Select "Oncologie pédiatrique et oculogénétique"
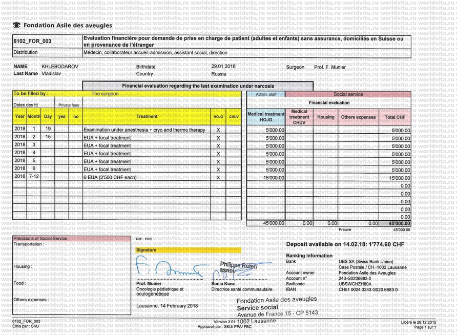The image size is (457, 335). (x=160, y=291)
